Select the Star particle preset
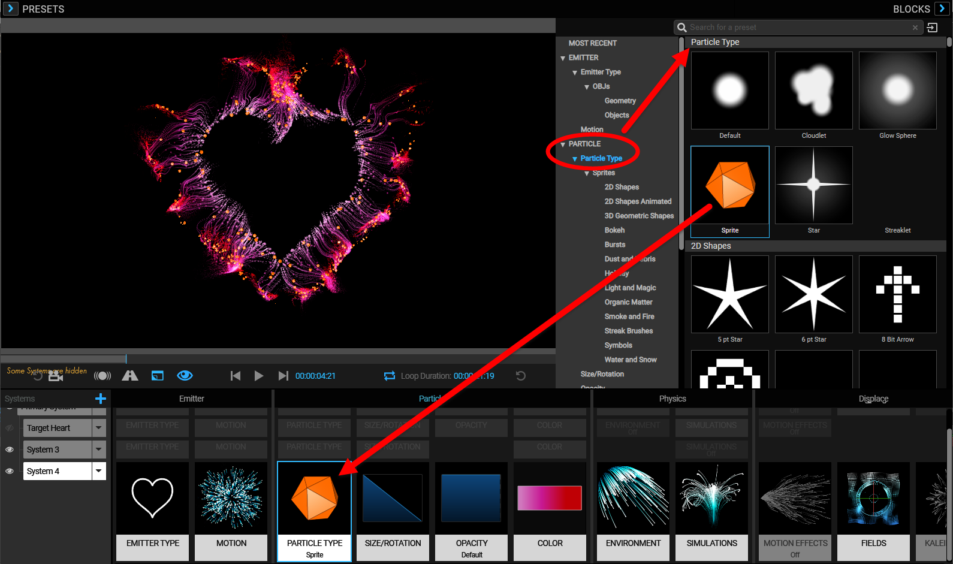This screenshot has width=953, height=564. coord(814,185)
